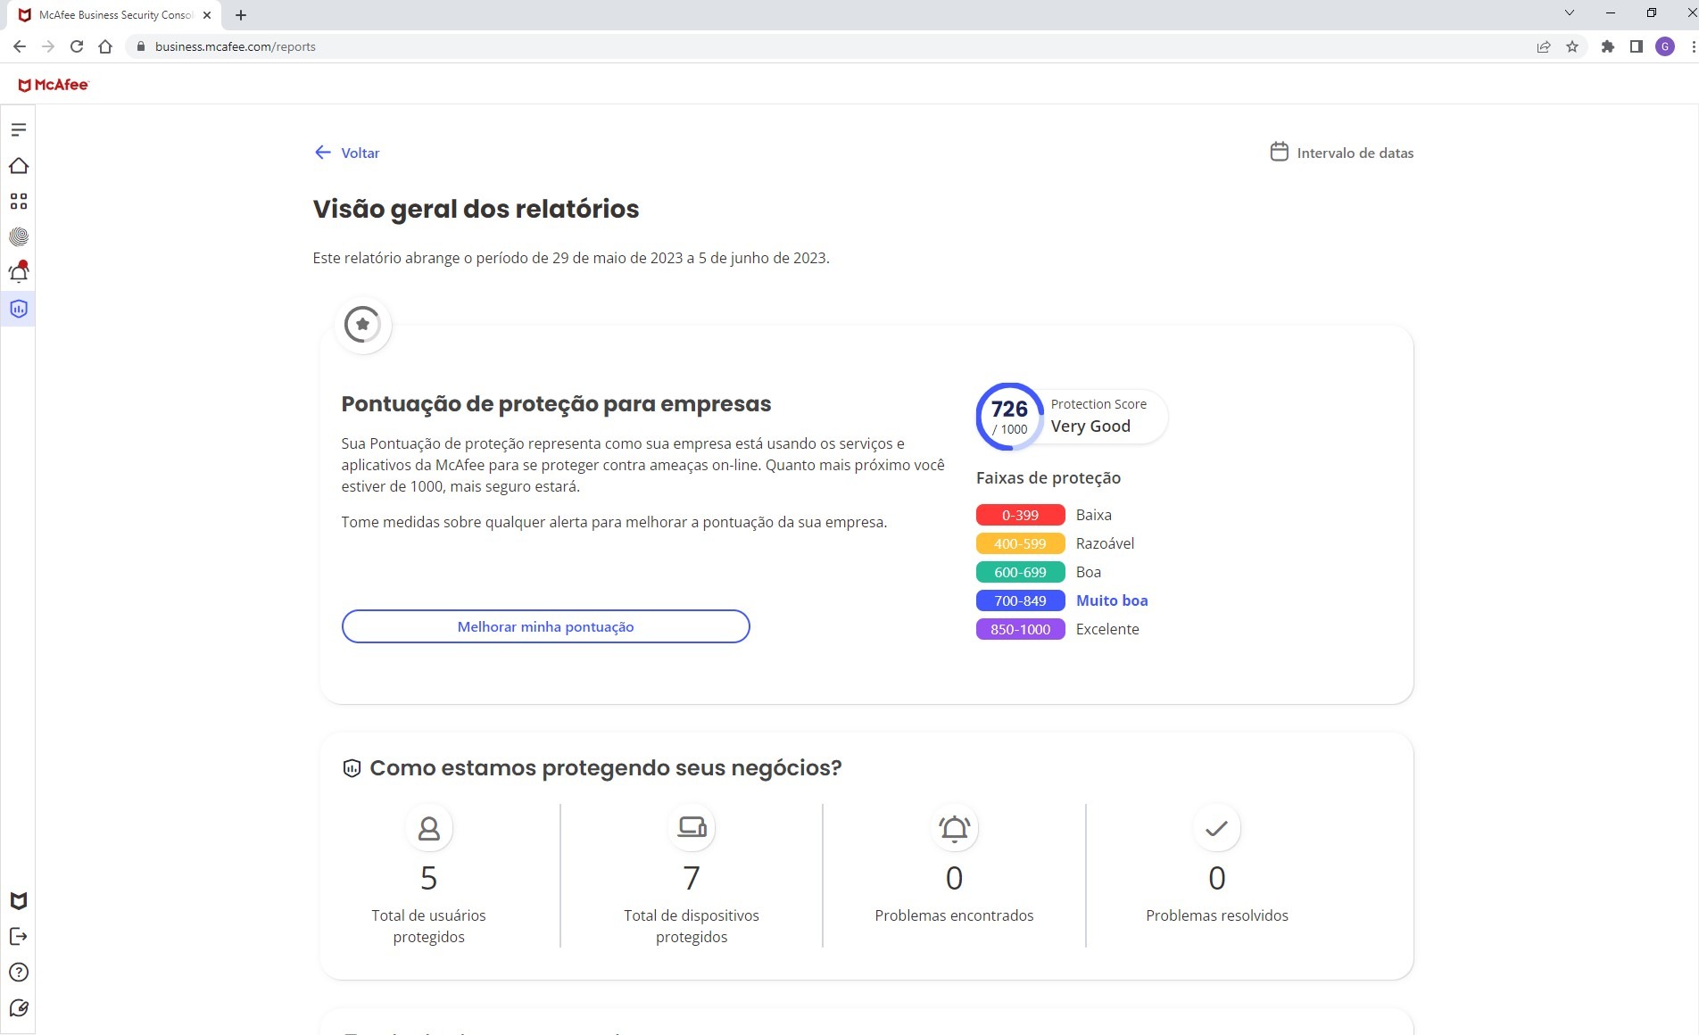Viewport: 1699px width, 1035px height.
Task: Click the McAfee shield logo in sidebar
Action: (18, 901)
